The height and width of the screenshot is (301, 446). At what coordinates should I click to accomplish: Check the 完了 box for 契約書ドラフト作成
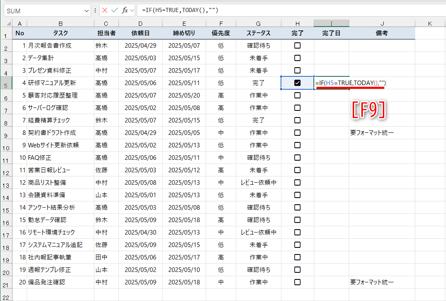click(x=297, y=133)
